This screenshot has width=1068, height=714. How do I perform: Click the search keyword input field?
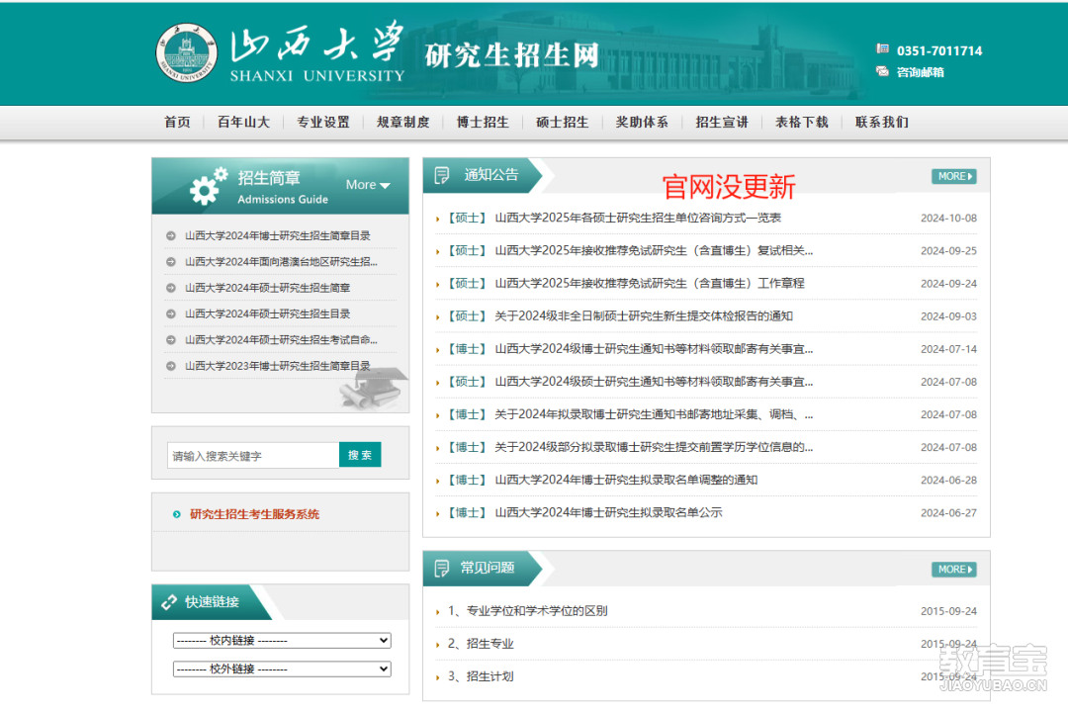point(253,455)
